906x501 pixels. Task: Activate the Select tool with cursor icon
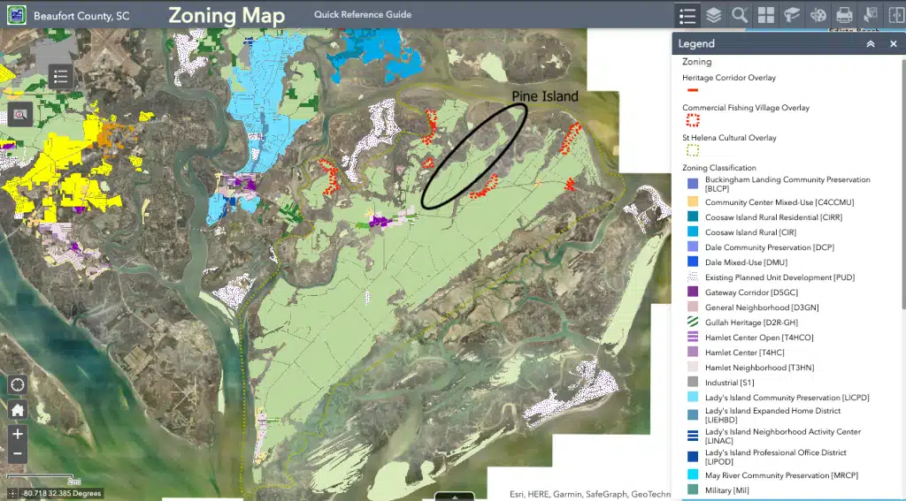point(871,15)
